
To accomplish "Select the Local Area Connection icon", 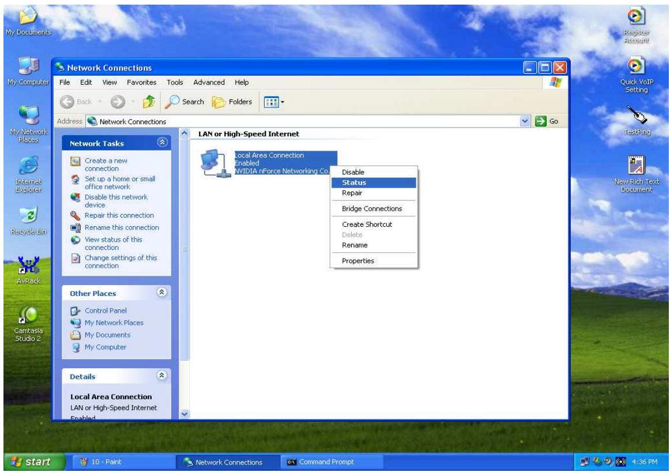I will (215, 163).
